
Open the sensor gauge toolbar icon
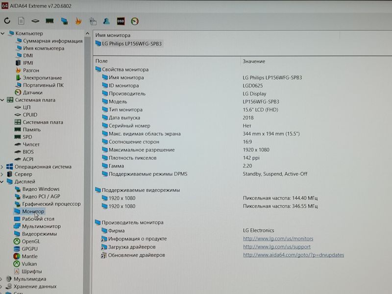click(x=135, y=21)
